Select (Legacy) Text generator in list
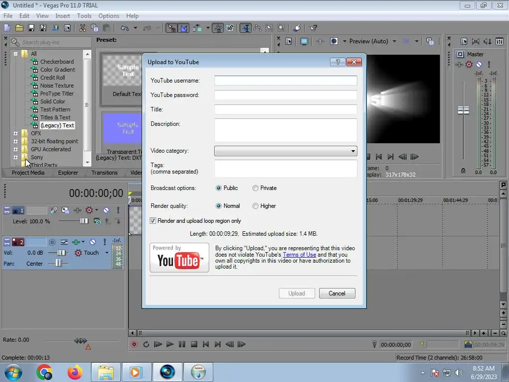Image resolution: width=509 pixels, height=382 pixels. (x=57, y=125)
